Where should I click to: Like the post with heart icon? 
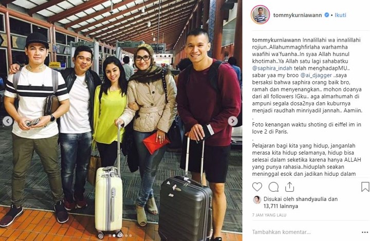click(x=257, y=187)
